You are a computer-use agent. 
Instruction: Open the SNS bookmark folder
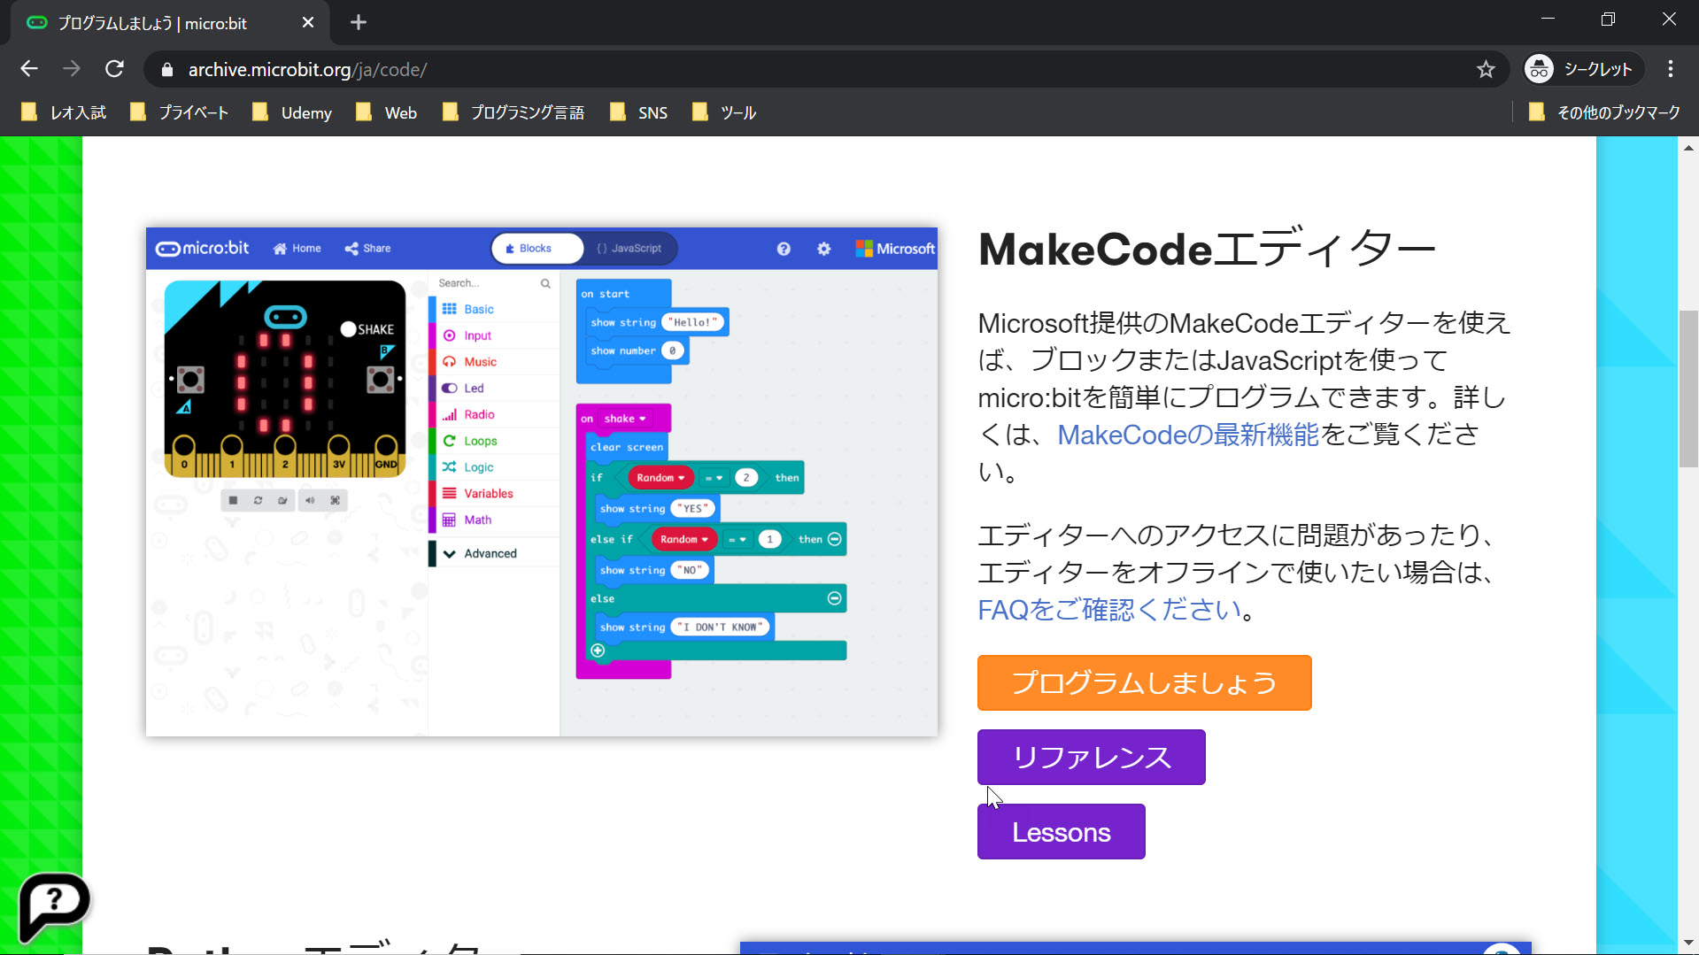point(639,112)
